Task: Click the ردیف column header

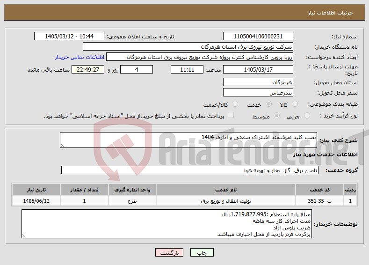Action: [x=350, y=190]
